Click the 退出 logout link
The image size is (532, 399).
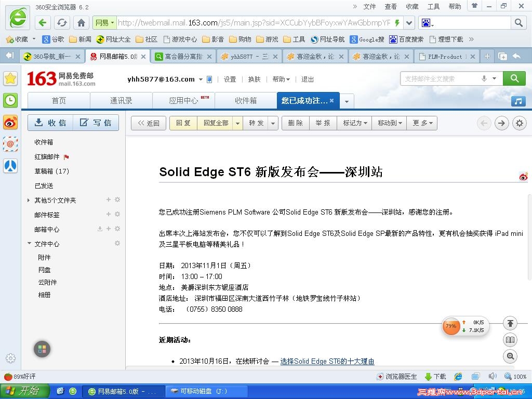point(308,79)
